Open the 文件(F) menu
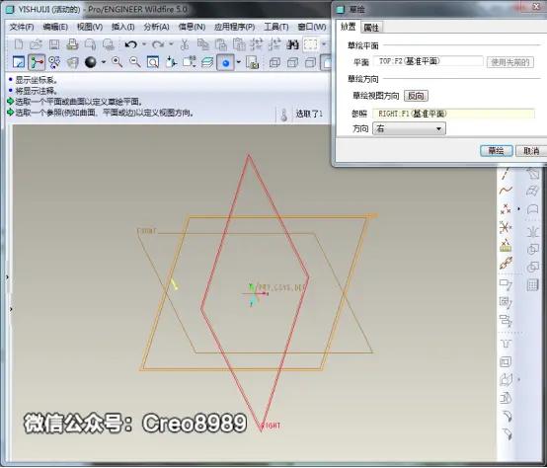Viewport: 547px width, 468px height. tap(22, 27)
